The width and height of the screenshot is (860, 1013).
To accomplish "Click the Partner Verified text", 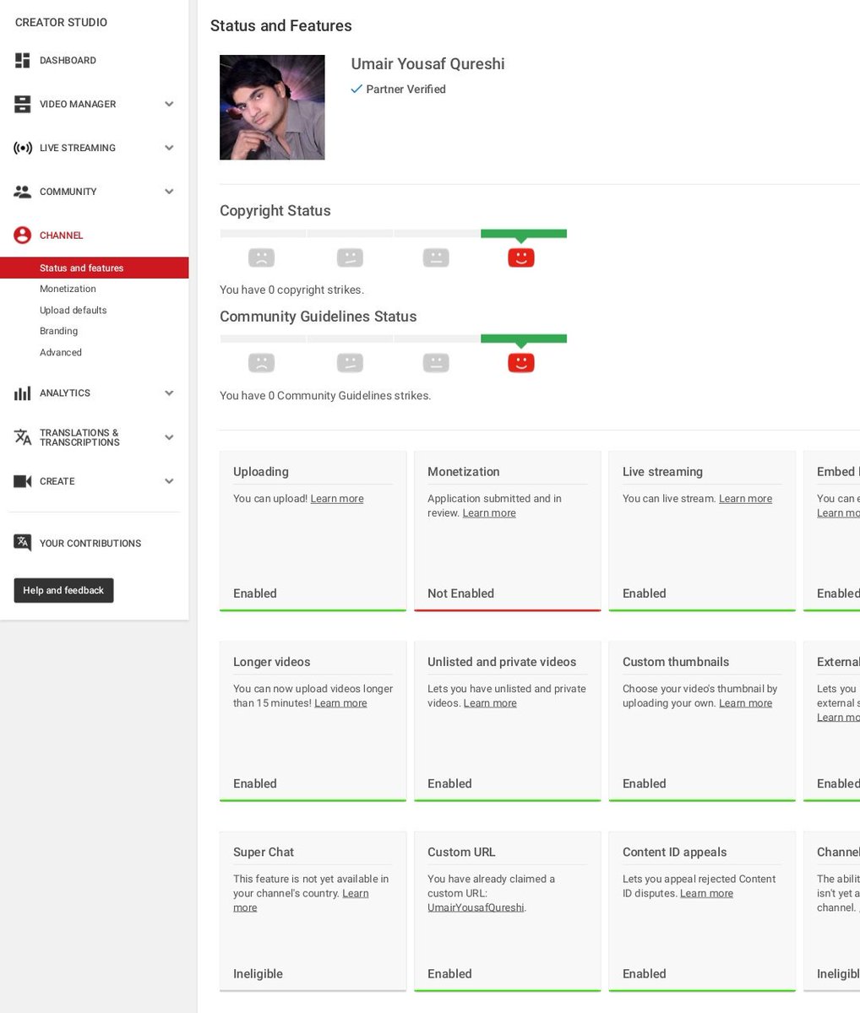I will point(406,89).
